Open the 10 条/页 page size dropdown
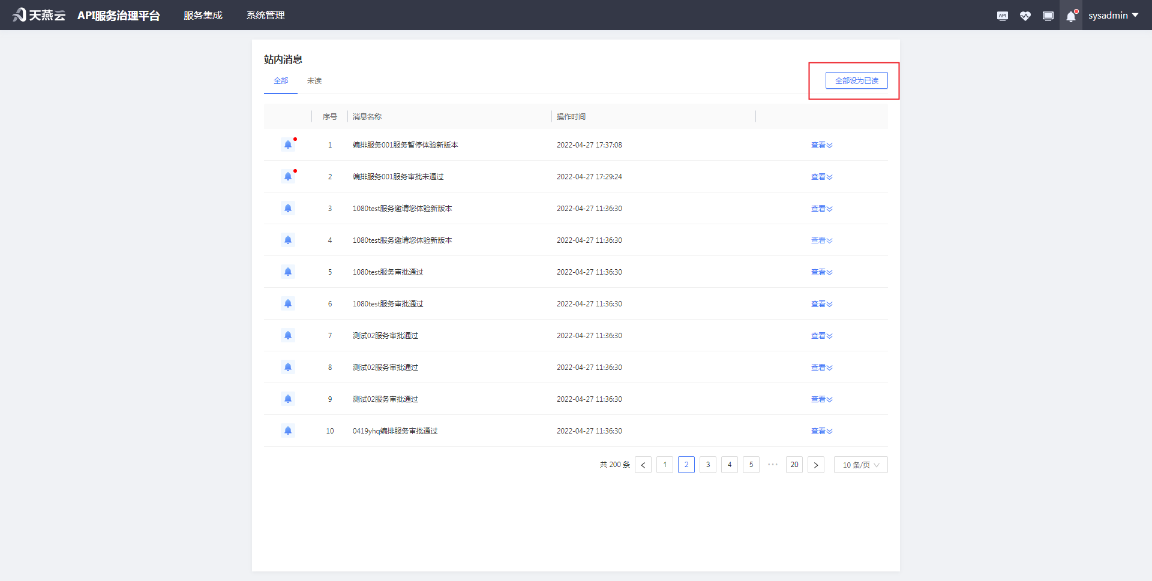 860,465
